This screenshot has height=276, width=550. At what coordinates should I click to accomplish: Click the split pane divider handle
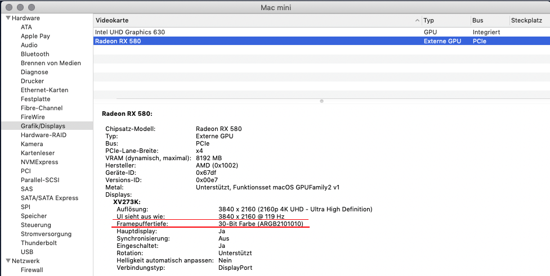click(x=321, y=101)
